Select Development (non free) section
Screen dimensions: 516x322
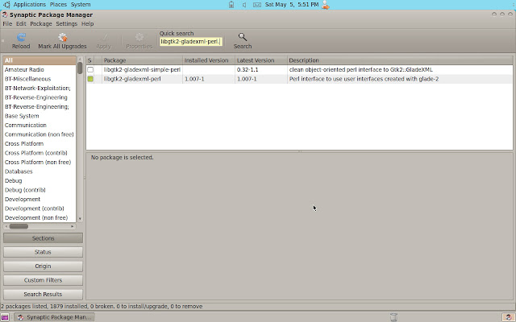click(x=40, y=217)
